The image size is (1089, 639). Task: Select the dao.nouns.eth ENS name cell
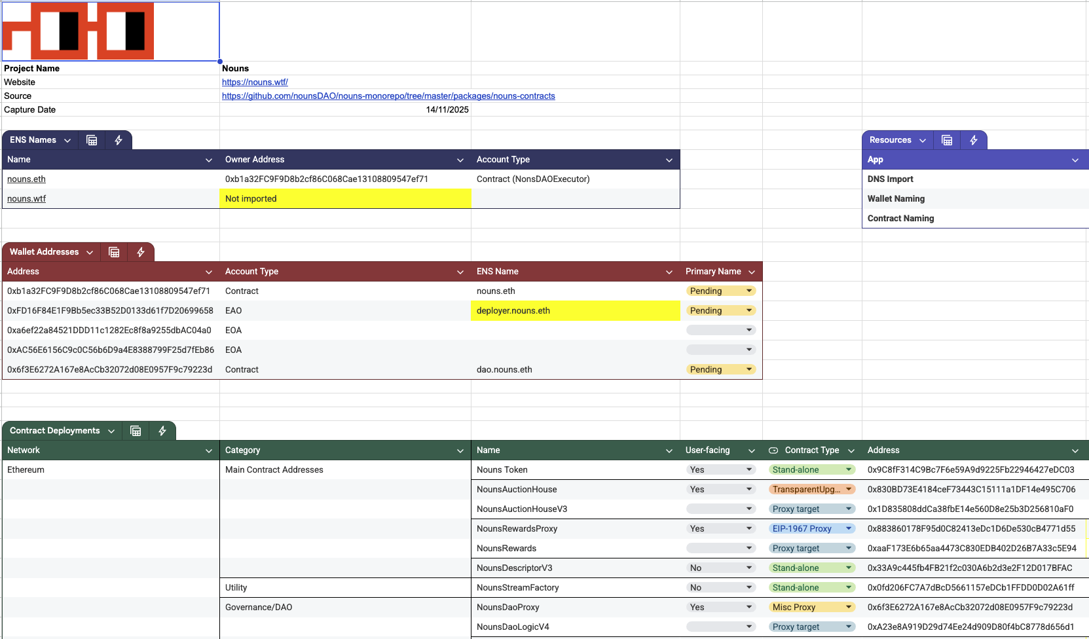point(576,370)
